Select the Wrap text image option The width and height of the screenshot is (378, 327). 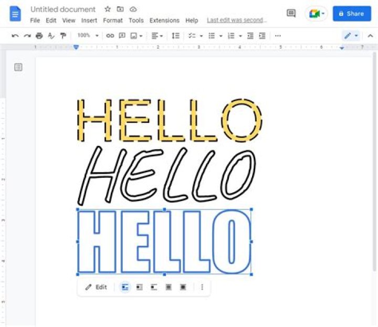click(139, 287)
